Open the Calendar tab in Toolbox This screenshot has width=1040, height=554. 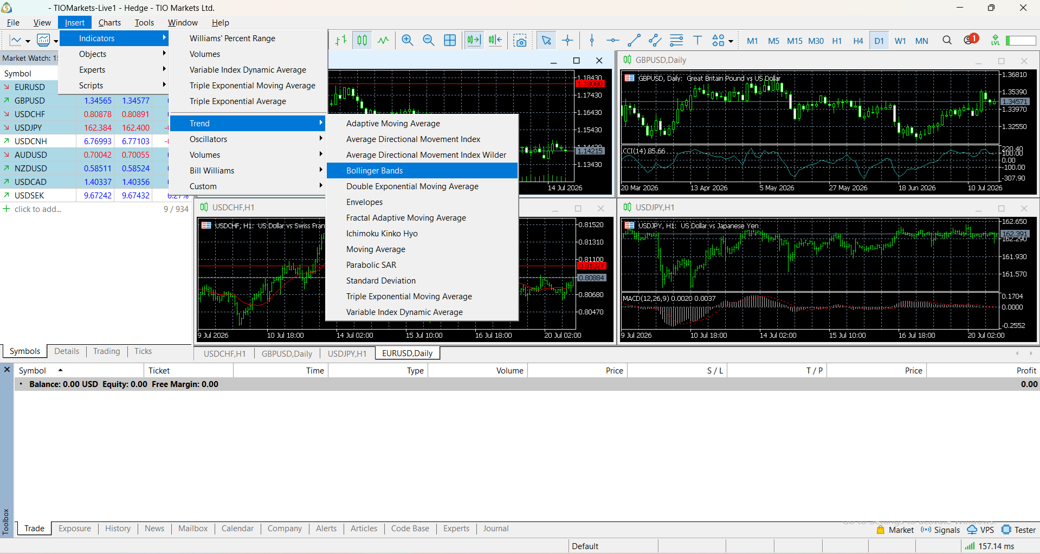pos(237,529)
